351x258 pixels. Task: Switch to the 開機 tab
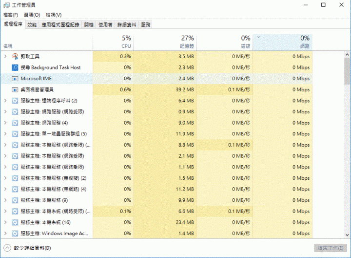[89, 25]
